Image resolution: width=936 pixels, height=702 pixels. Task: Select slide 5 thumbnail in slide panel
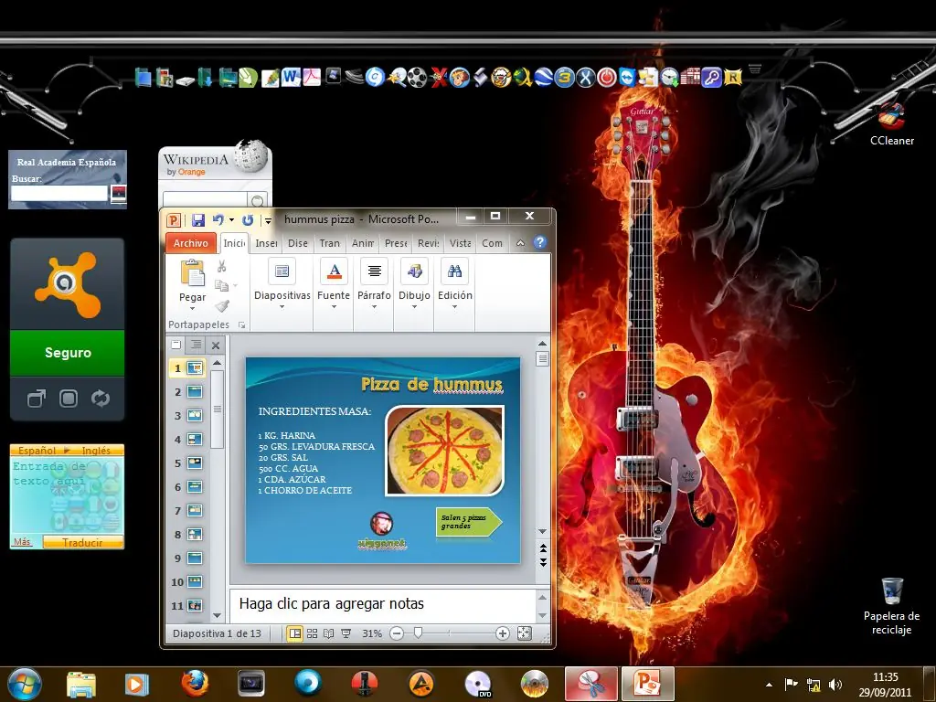tap(194, 463)
